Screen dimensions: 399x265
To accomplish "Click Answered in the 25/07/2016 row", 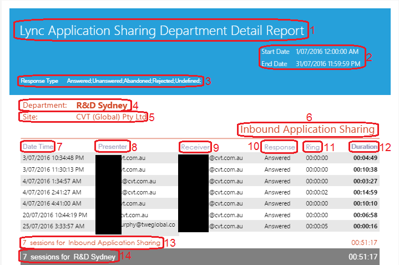I will pyautogui.click(x=277, y=226).
